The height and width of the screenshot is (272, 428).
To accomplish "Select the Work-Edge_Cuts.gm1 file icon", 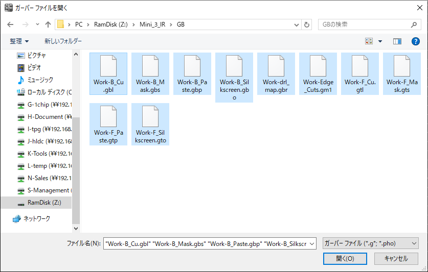I will coord(318,66).
